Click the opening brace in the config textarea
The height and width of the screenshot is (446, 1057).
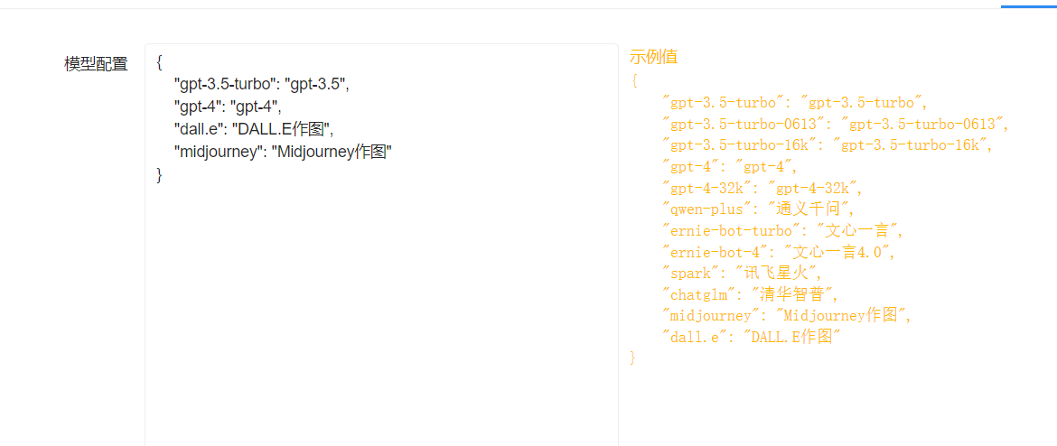(159, 62)
